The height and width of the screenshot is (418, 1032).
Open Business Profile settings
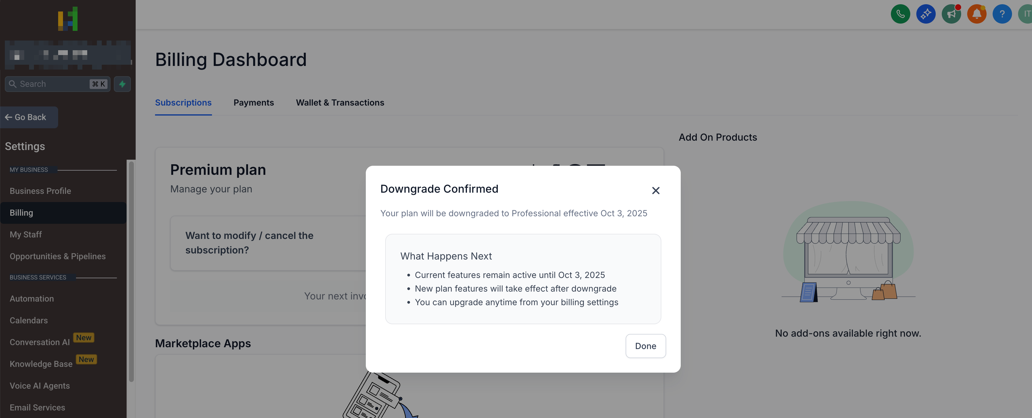pyautogui.click(x=40, y=191)
